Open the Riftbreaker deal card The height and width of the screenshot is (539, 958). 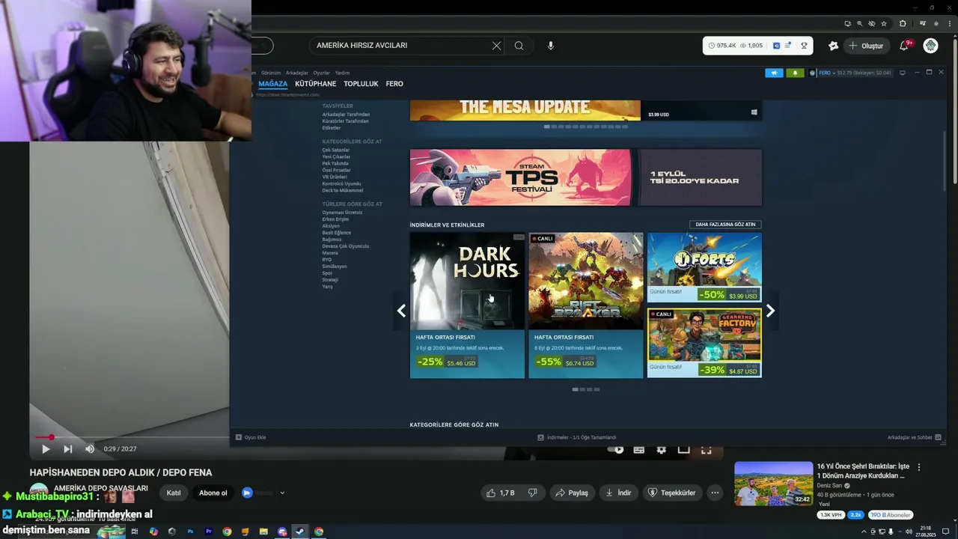point(586,305)
